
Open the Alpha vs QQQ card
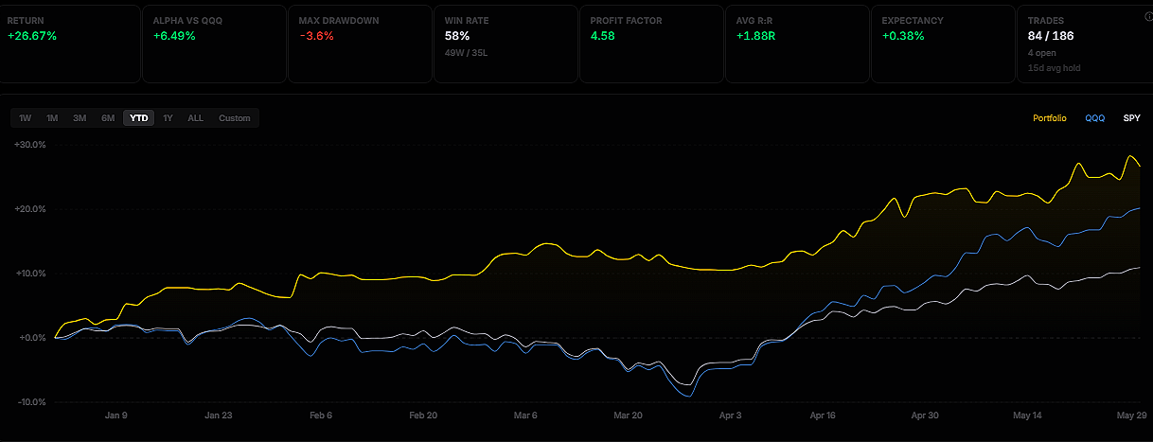(x=215, y=44)
